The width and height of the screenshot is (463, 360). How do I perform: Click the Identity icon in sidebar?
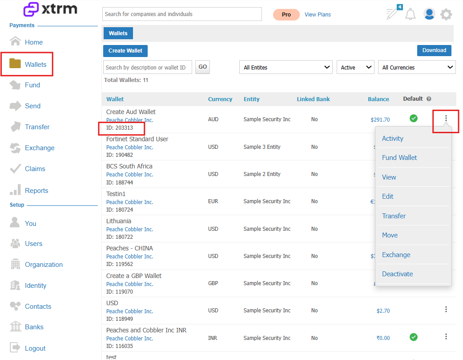point(15,285)
